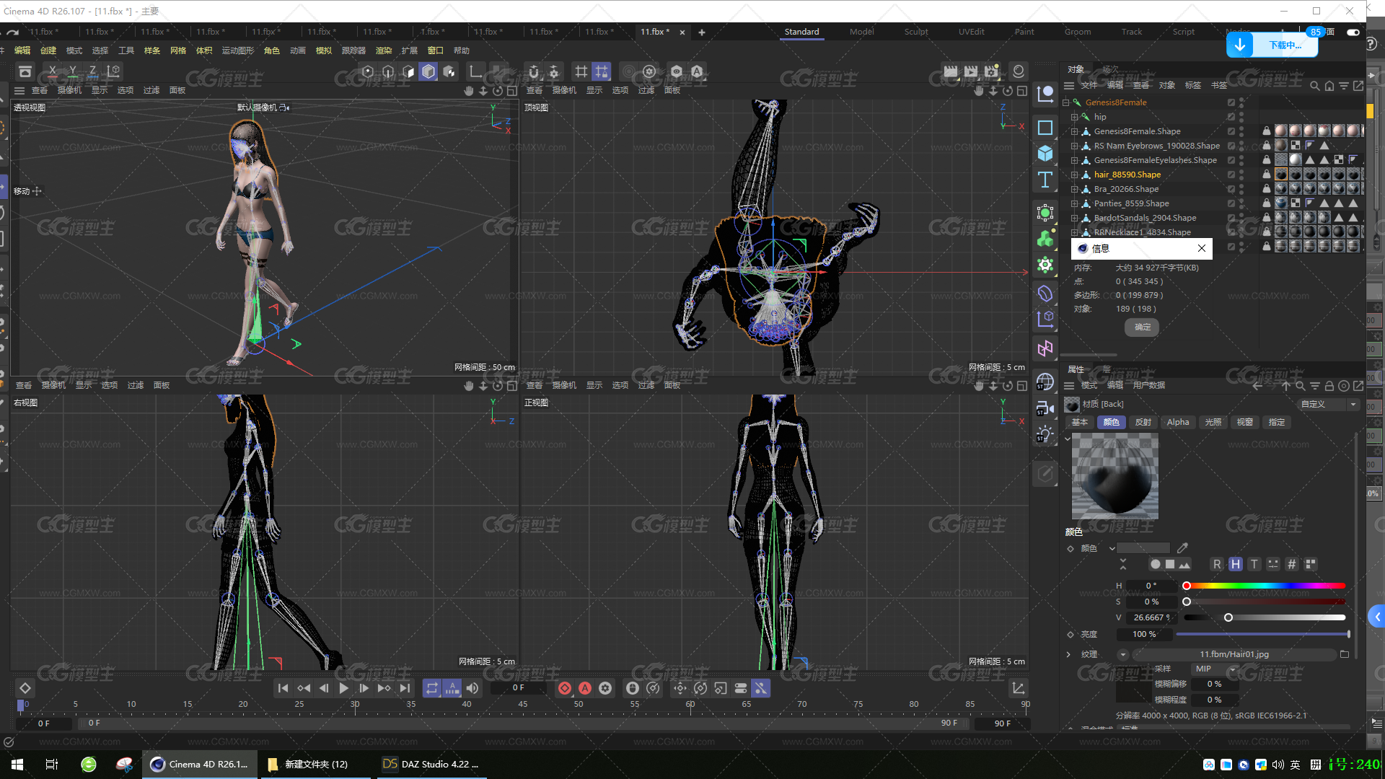The width and height of the screenshot is (1385, 779).
Task: Expand hair_88590.Shape object
Action: tap(1074, 175)
